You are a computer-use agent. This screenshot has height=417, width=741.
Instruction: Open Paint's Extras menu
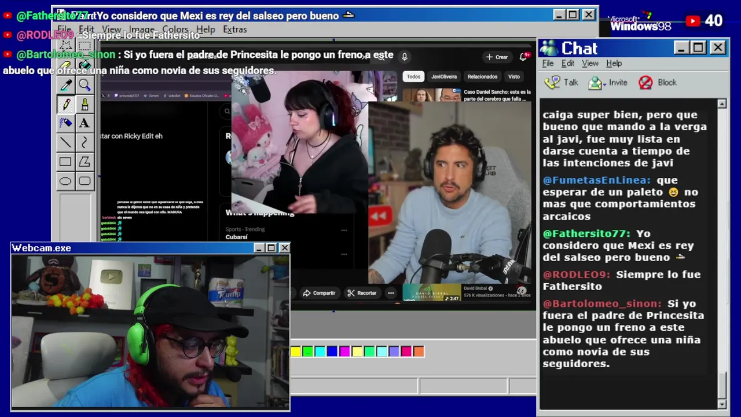[235, 30]
